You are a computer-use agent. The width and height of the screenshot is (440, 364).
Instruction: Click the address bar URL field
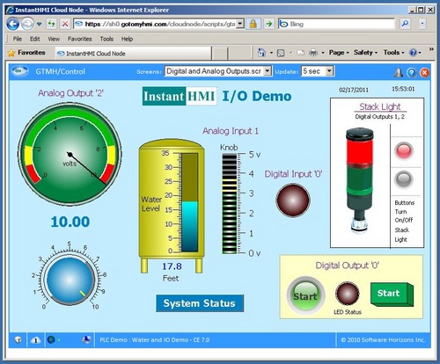[158, 24]
